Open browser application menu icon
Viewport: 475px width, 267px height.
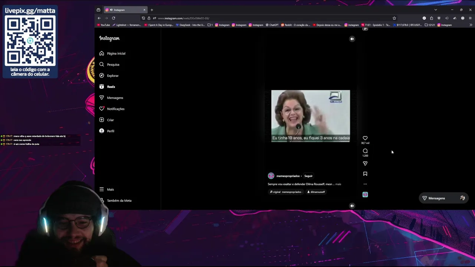(x=470, y=18)
